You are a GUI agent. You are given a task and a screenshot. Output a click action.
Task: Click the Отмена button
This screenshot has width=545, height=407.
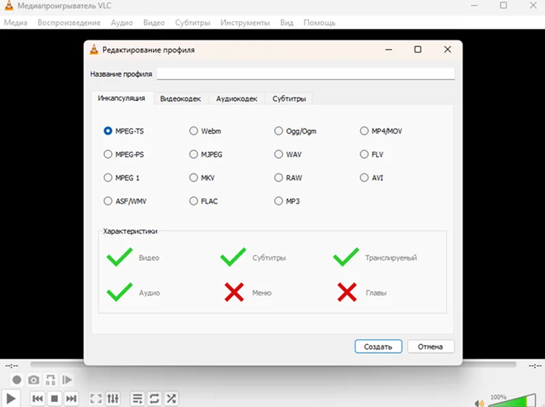coord(431,346)
